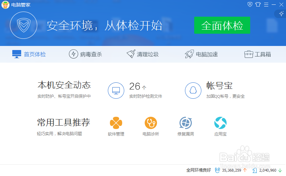Click the mascot avatar icon beside 电脑管家
This screenshot has height=176, width=286.
[5, 5]
